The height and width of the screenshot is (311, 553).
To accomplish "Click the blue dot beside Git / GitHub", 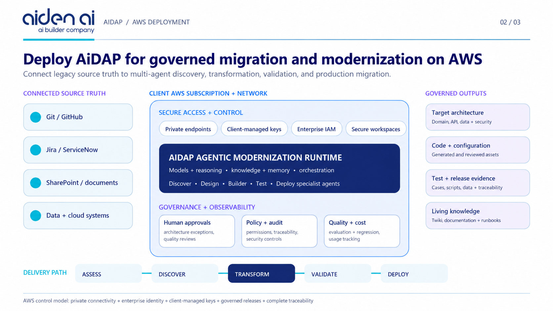I will click(x=36, y=117).
